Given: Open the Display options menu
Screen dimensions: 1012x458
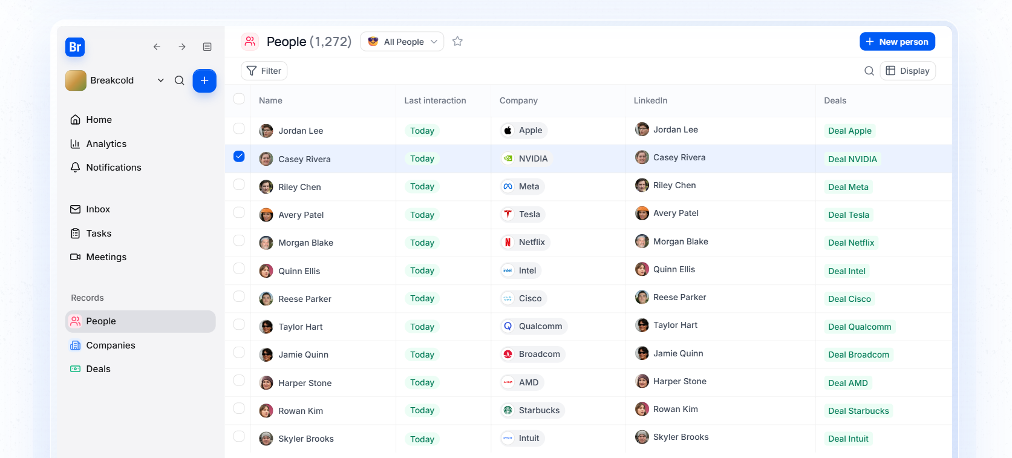Looking at the screenshot, I should [908, 71].
